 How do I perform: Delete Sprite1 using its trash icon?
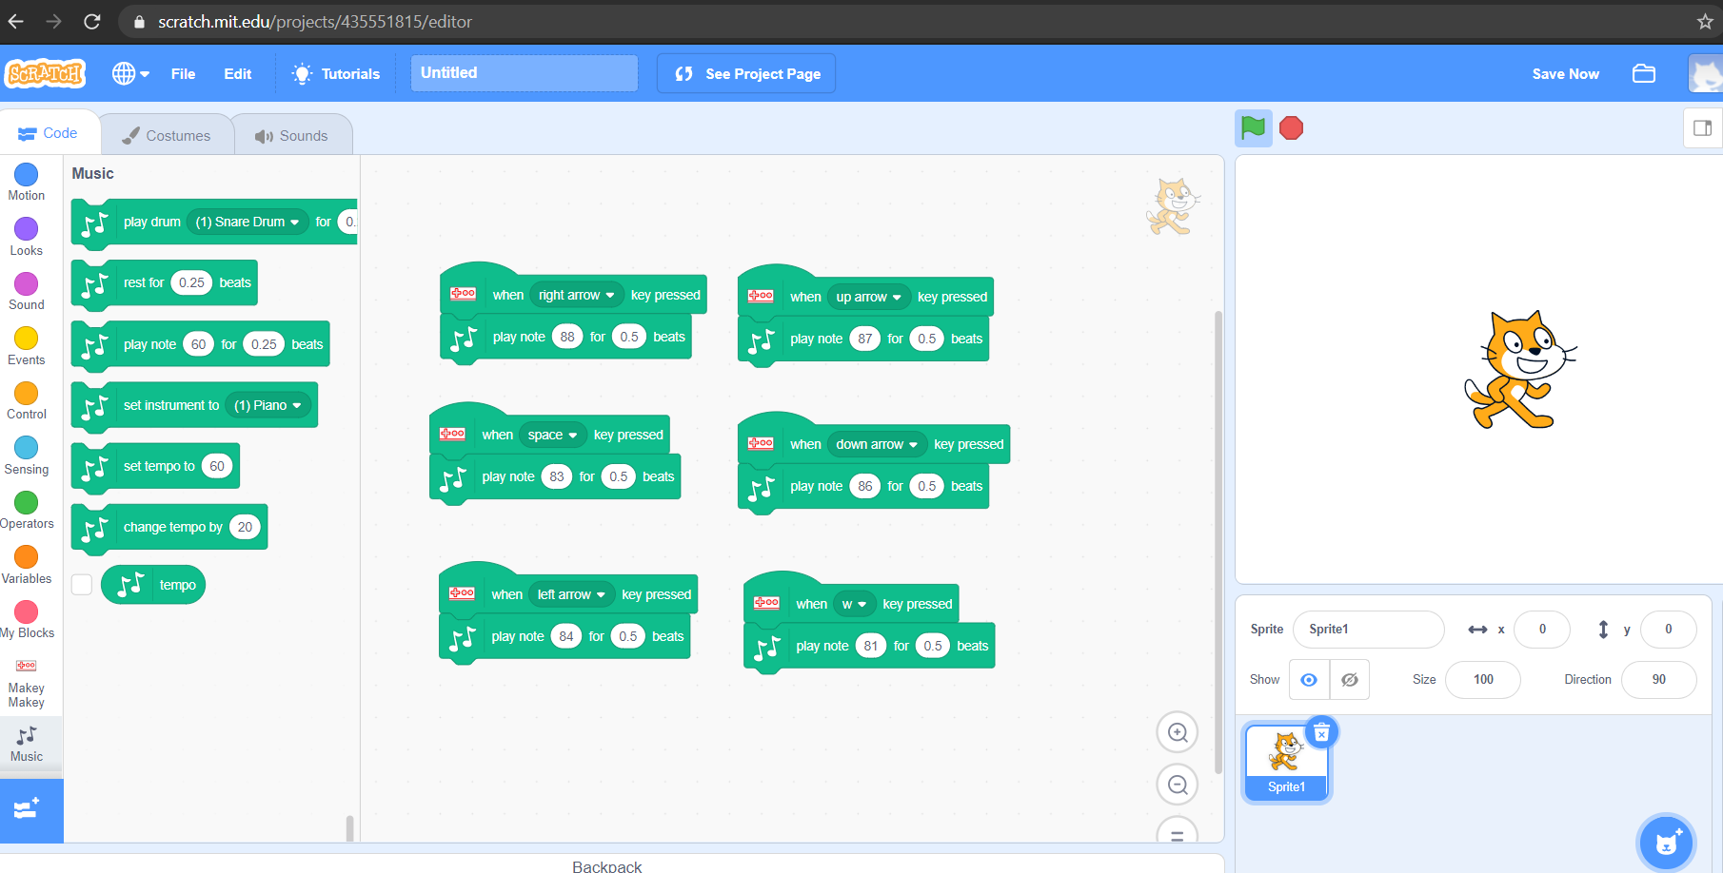coord(1321,732)
